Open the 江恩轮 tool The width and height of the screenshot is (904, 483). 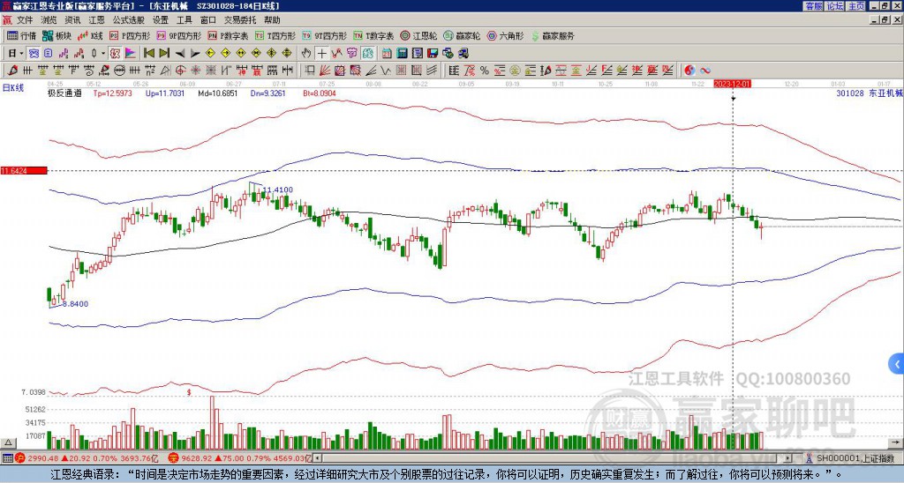click(x=418, y=35)
